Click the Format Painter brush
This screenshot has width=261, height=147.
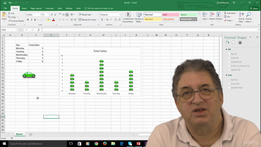pyautogui.click(x=9, y=21)
